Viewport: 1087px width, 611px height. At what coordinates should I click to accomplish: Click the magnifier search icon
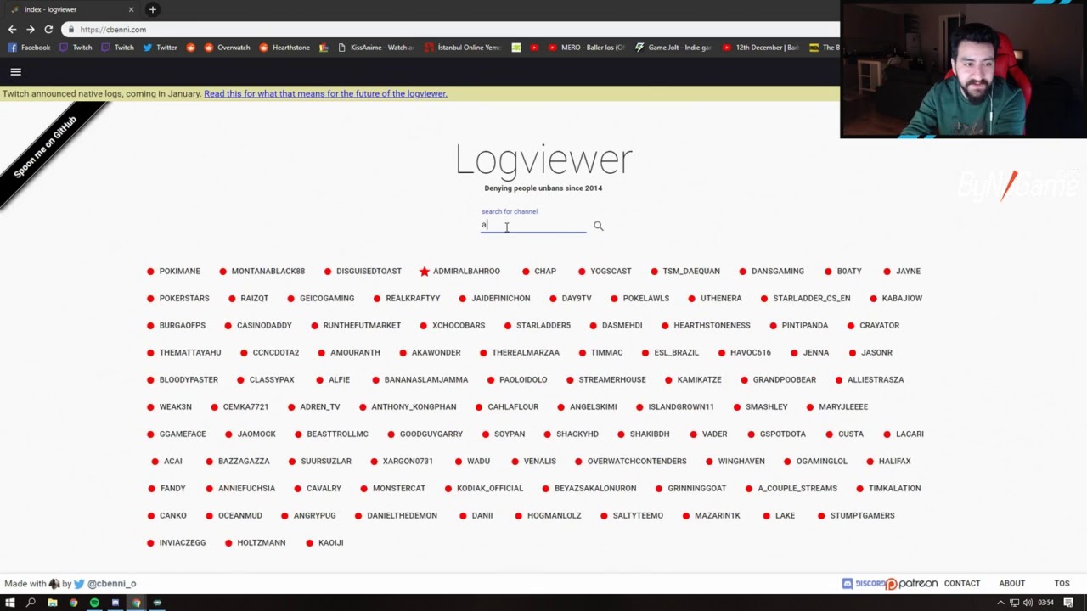[x=598, y=226]
